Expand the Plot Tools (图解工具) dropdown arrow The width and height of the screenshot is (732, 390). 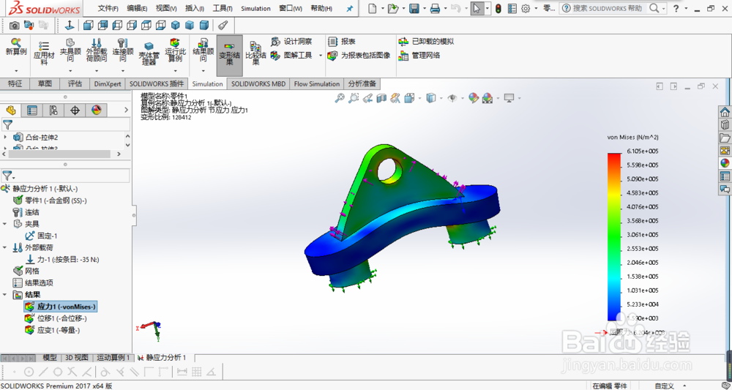coord(321,56)
